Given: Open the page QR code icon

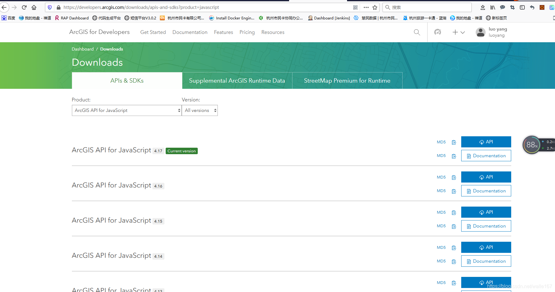Looking at the screenshot, I should coord(355,7).
